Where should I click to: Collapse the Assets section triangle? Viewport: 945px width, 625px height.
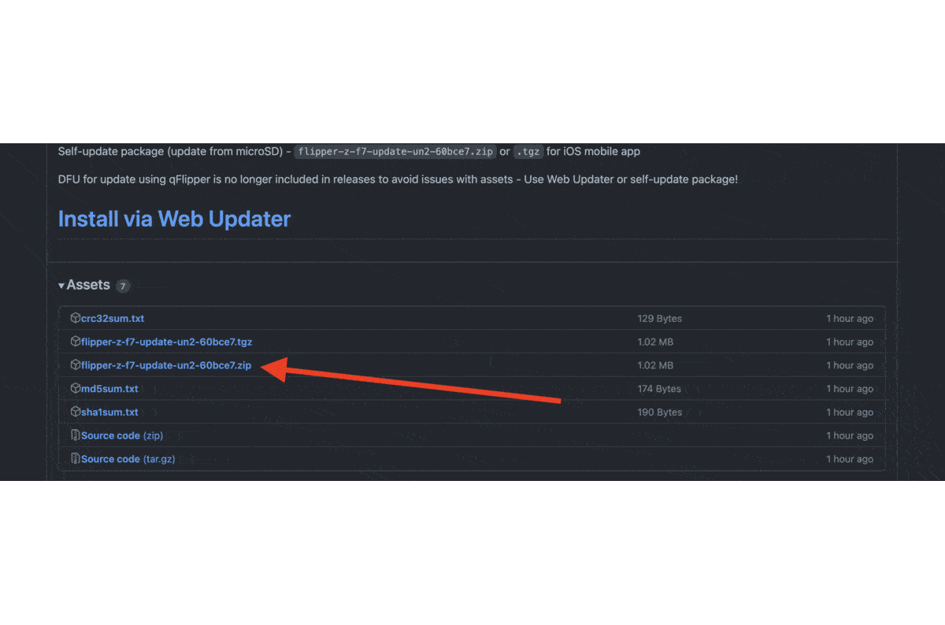click(x=61, y=286)
